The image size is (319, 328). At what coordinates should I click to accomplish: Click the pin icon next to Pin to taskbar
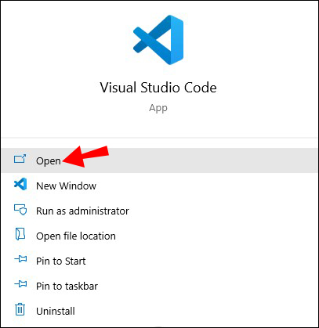tap(20, 284)
